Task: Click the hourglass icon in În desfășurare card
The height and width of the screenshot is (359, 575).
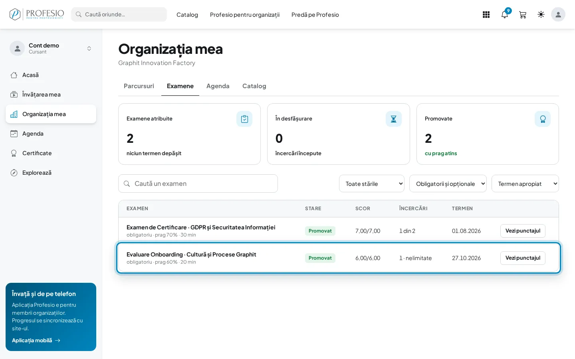Action: coord(394,119)
